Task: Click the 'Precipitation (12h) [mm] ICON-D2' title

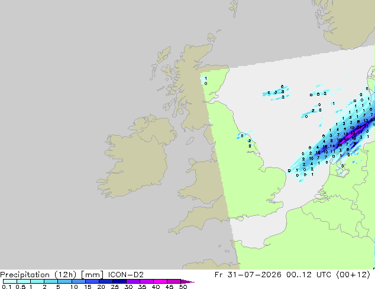Action: [72, 275]
